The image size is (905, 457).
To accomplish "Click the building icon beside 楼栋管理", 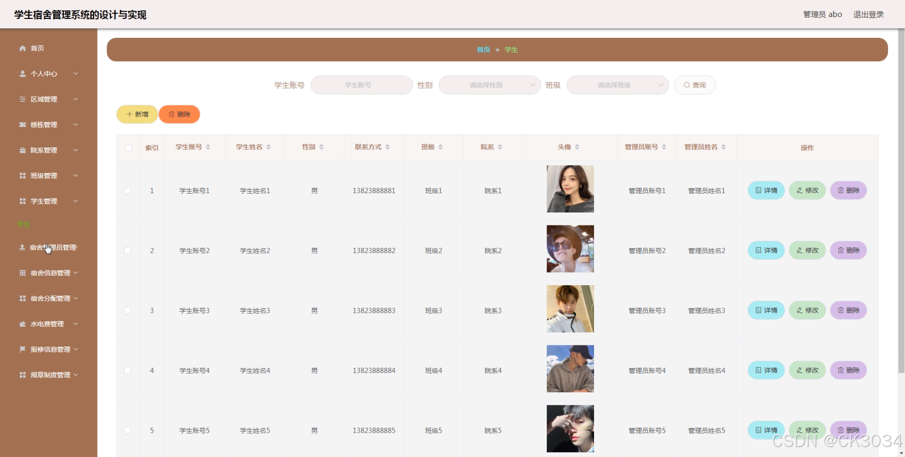I will pos(22,124).
